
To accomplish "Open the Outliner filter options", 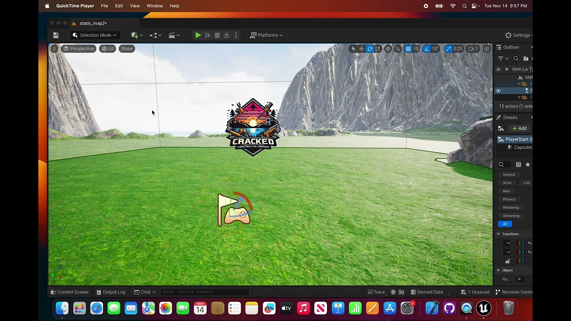I will (503, 58).
